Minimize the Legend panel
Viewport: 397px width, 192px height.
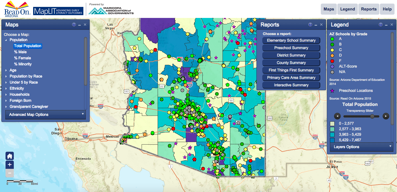click(x=387, y=25)
